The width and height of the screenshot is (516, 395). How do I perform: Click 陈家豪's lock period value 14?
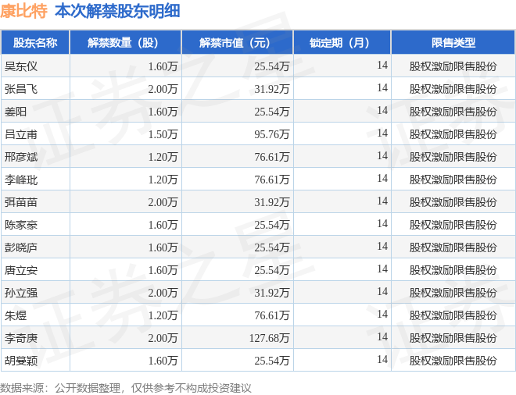click(x=382, y=223)
